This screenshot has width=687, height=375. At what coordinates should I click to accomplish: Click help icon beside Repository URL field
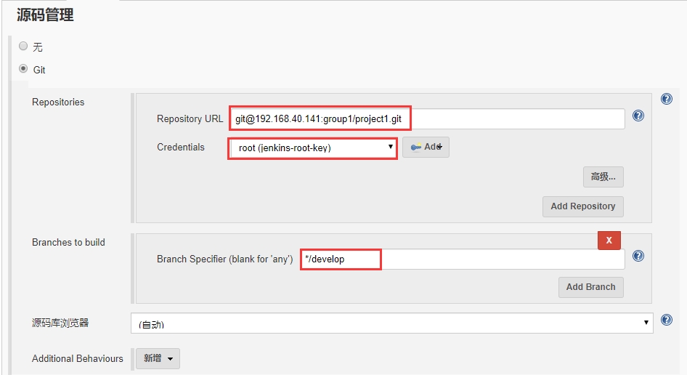638,116
